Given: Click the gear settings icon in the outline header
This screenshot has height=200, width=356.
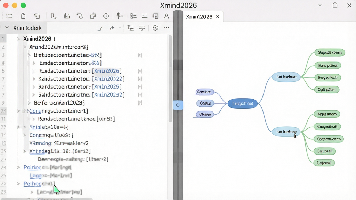Looking at the screenshot, I should click(x=155, y=28).
